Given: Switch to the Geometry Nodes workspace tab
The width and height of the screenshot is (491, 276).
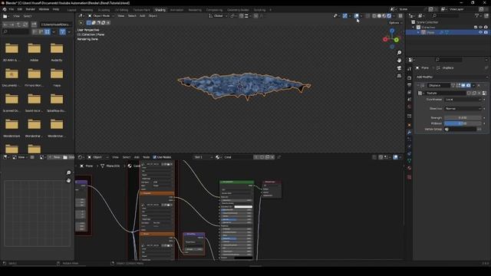Looking at the screenshot, I should point(238,10).
